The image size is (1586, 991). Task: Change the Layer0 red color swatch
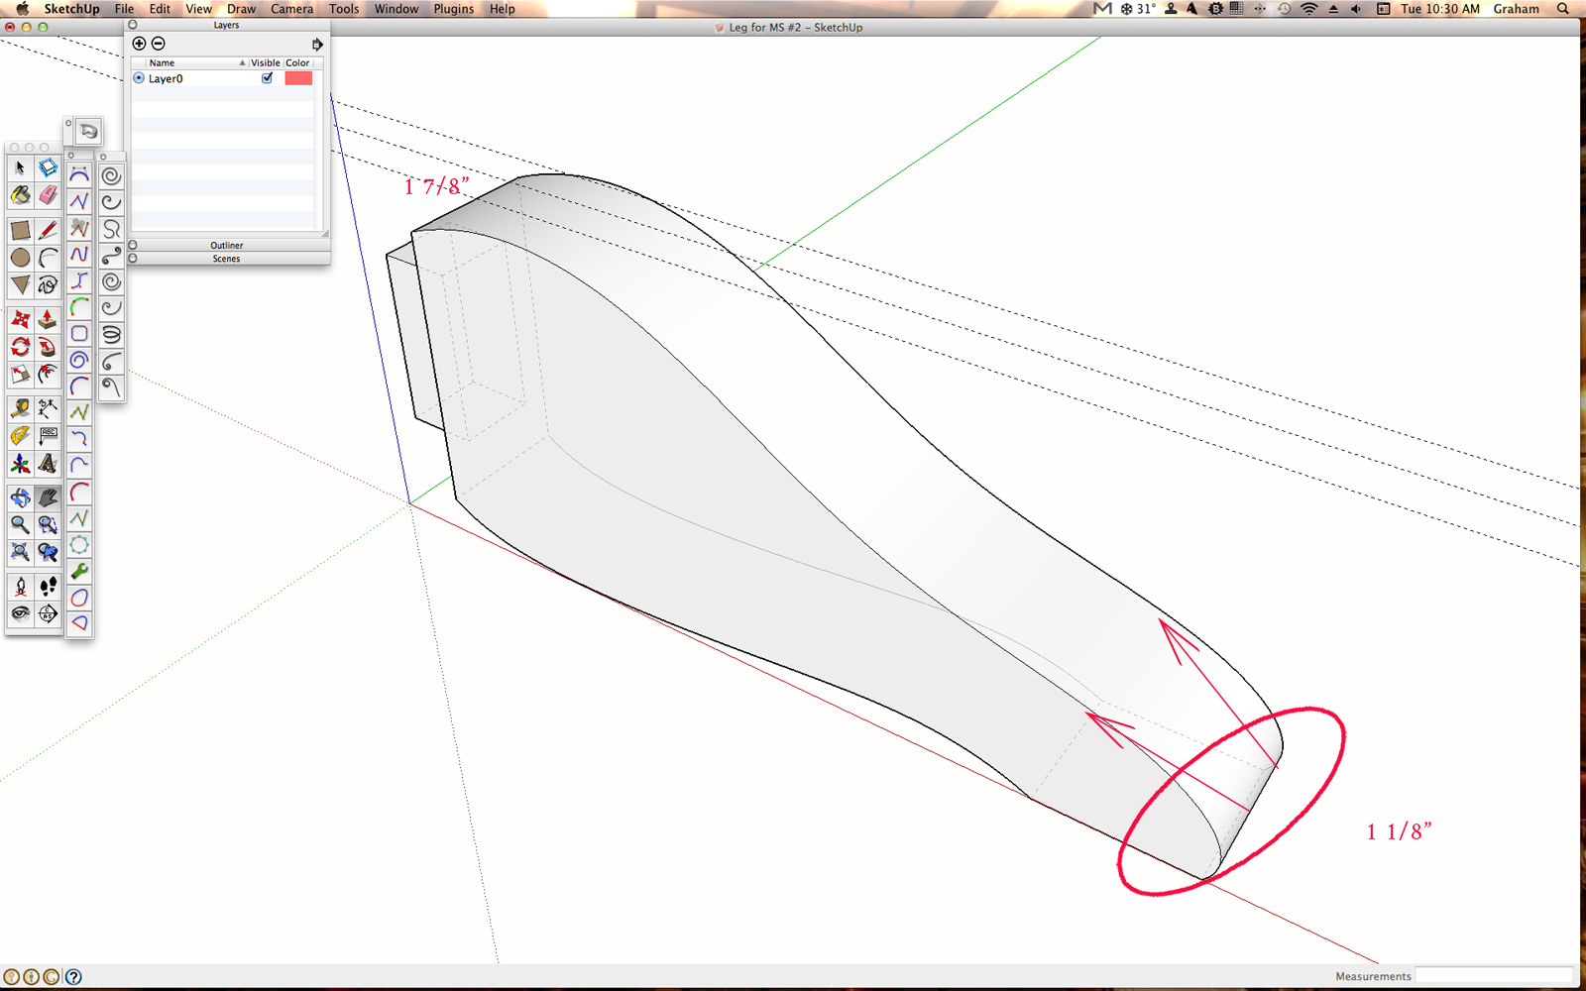tap(298, 78)
